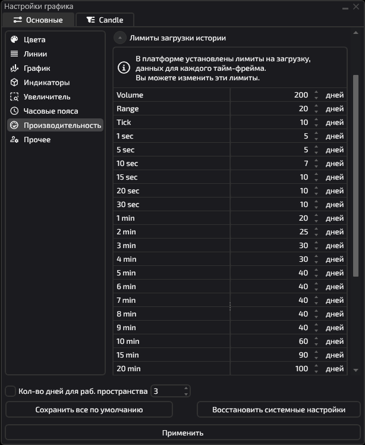Increase the Volume days limit
Screen dimensions: 365x445
point(316,92)
